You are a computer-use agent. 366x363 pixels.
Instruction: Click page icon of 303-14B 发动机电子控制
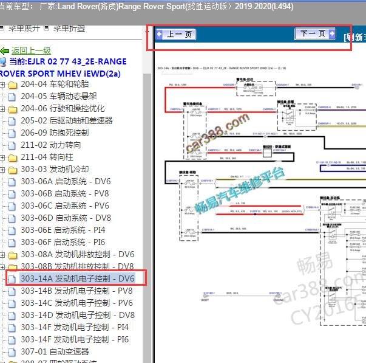pos(12,291)
